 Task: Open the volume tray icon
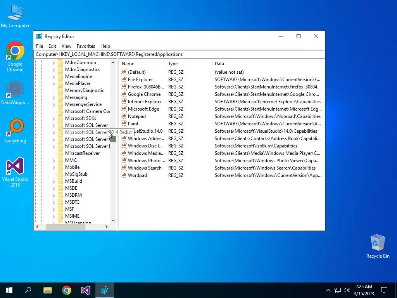pyautogui.click(x=347, y=290)
